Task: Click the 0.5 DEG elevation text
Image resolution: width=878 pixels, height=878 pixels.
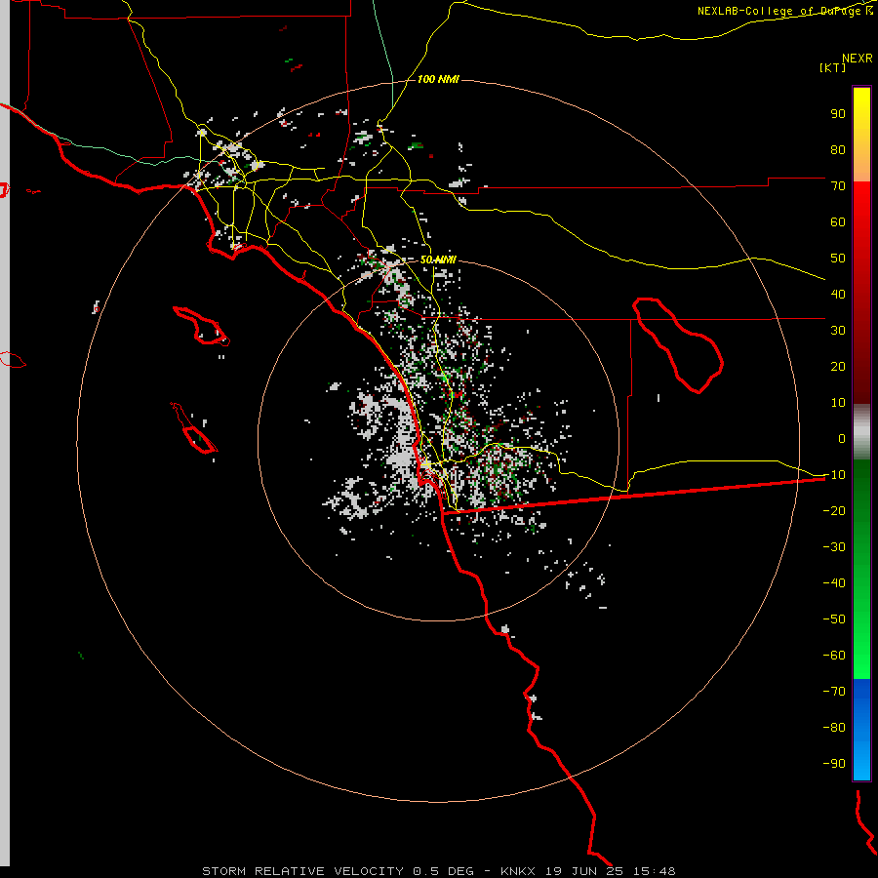Action: pos(443,871)
